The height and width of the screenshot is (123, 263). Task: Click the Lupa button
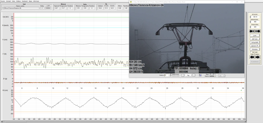click(x=255, y=36)
